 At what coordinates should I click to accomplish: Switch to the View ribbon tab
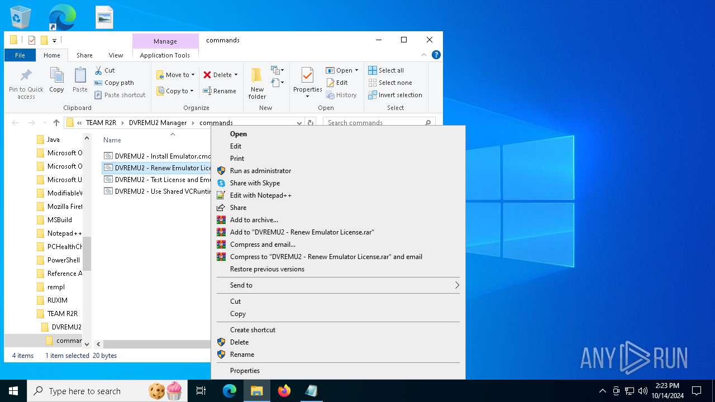(116, 55)
